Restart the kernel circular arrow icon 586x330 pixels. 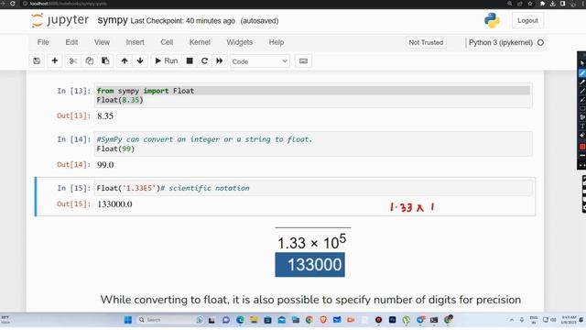[x=204, y=61]
